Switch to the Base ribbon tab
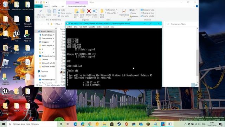Image resolution: width=225 pixels, height=127 pixels. click(x=46, y=6)
